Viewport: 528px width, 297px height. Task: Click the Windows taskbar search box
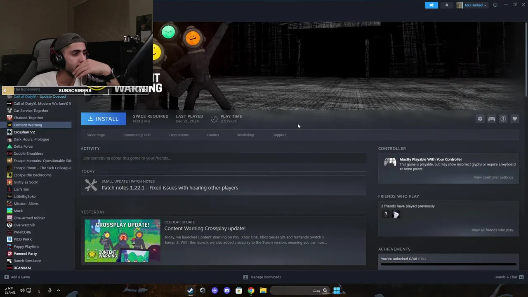[300, 290]
